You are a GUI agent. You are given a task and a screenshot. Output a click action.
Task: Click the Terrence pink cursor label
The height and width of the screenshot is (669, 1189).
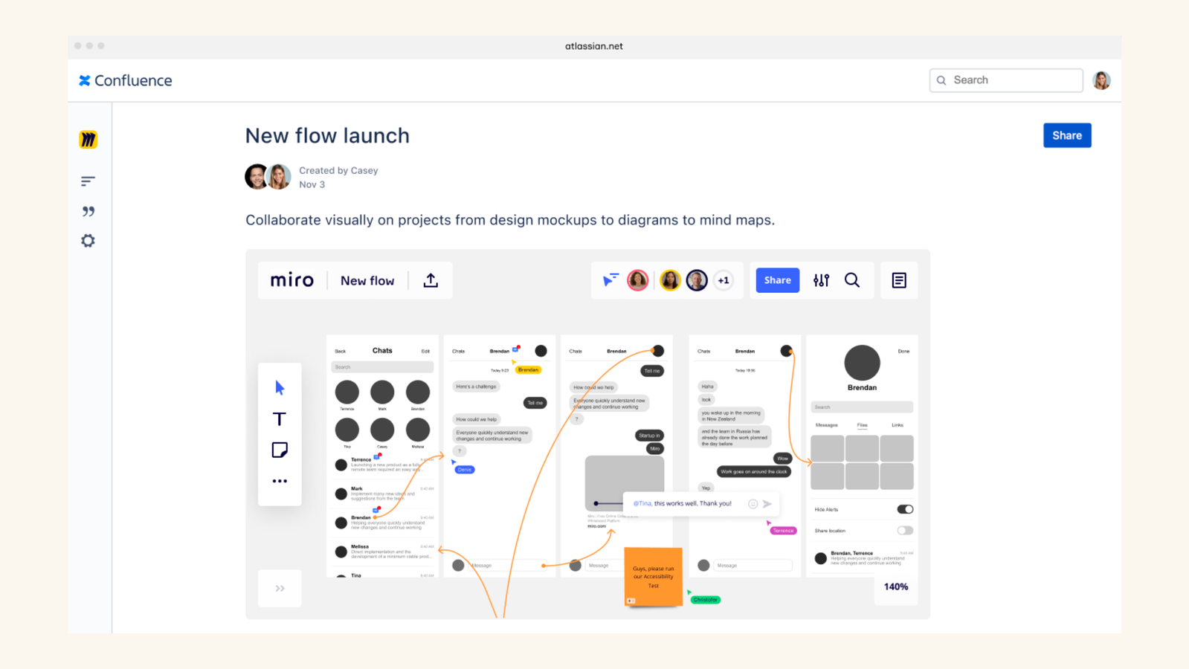(783, 531)
